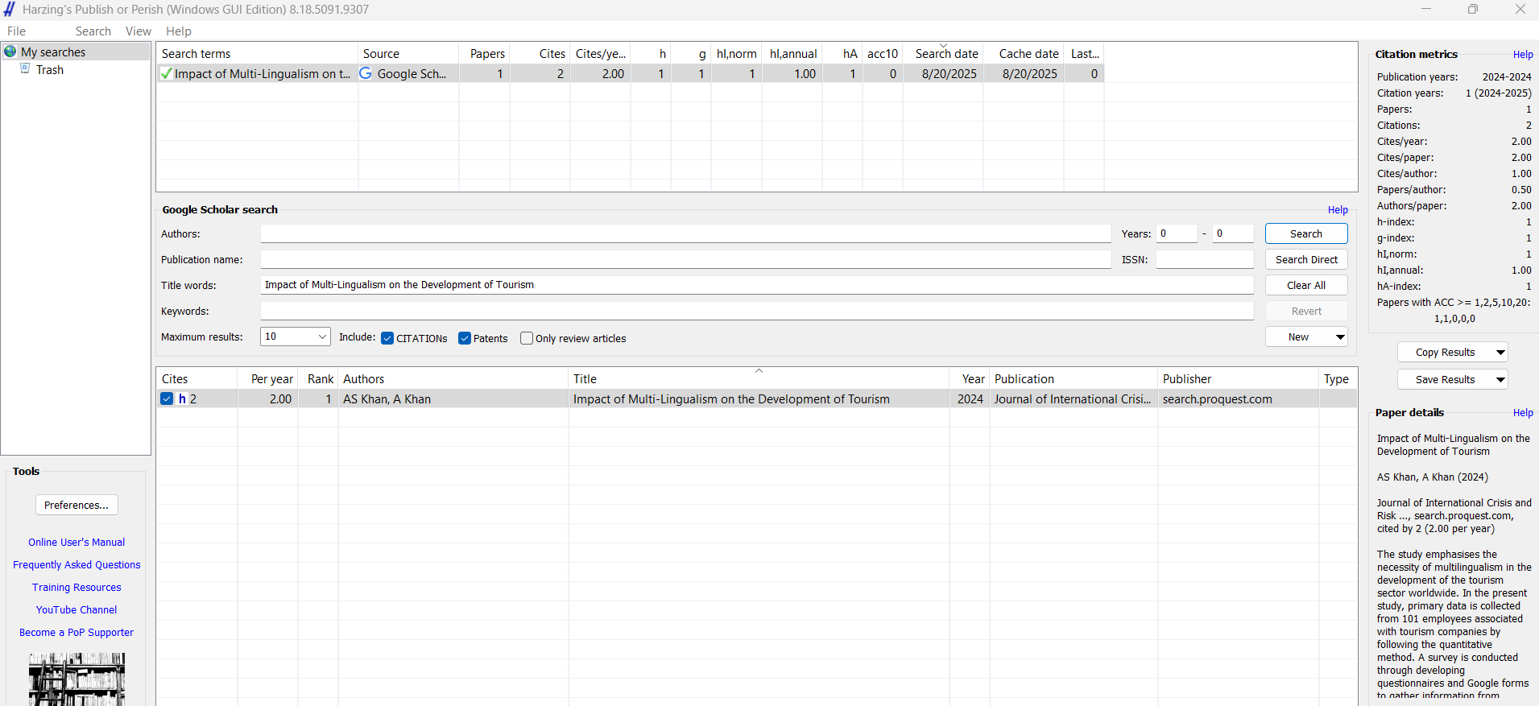Click the ISSN input field
This screenshot has height=706, width=1539.
point(1205,259)
